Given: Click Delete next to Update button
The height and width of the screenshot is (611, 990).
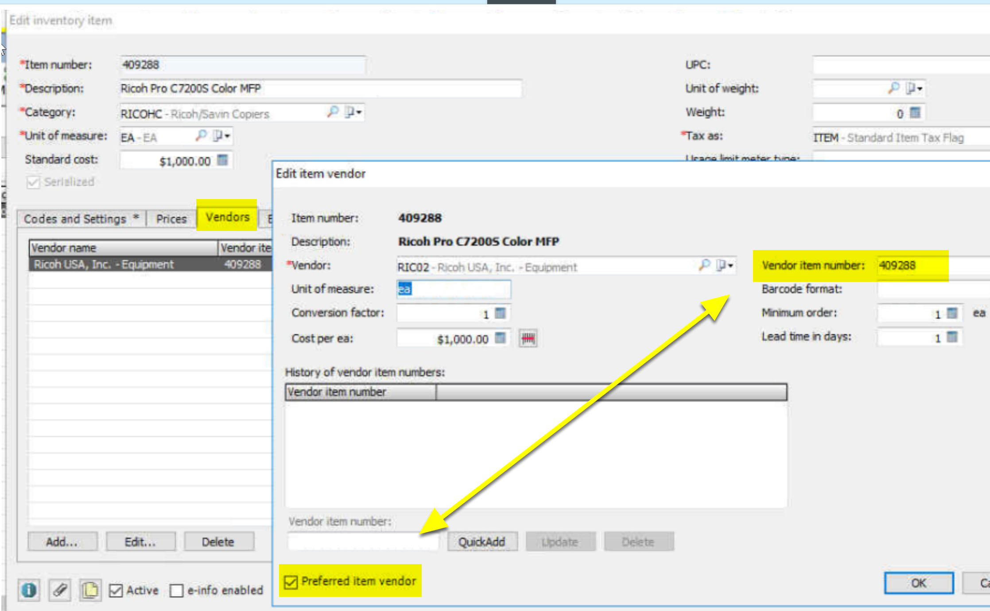Looking at the screenshot, I should tap(639, 542).
